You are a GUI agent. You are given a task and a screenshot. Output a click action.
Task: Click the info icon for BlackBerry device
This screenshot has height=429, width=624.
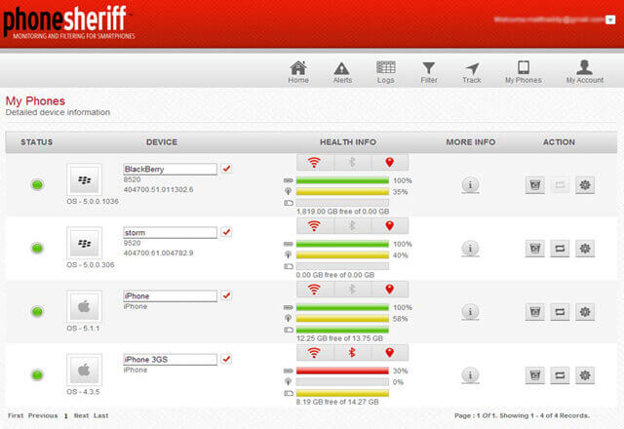(470, 184)
